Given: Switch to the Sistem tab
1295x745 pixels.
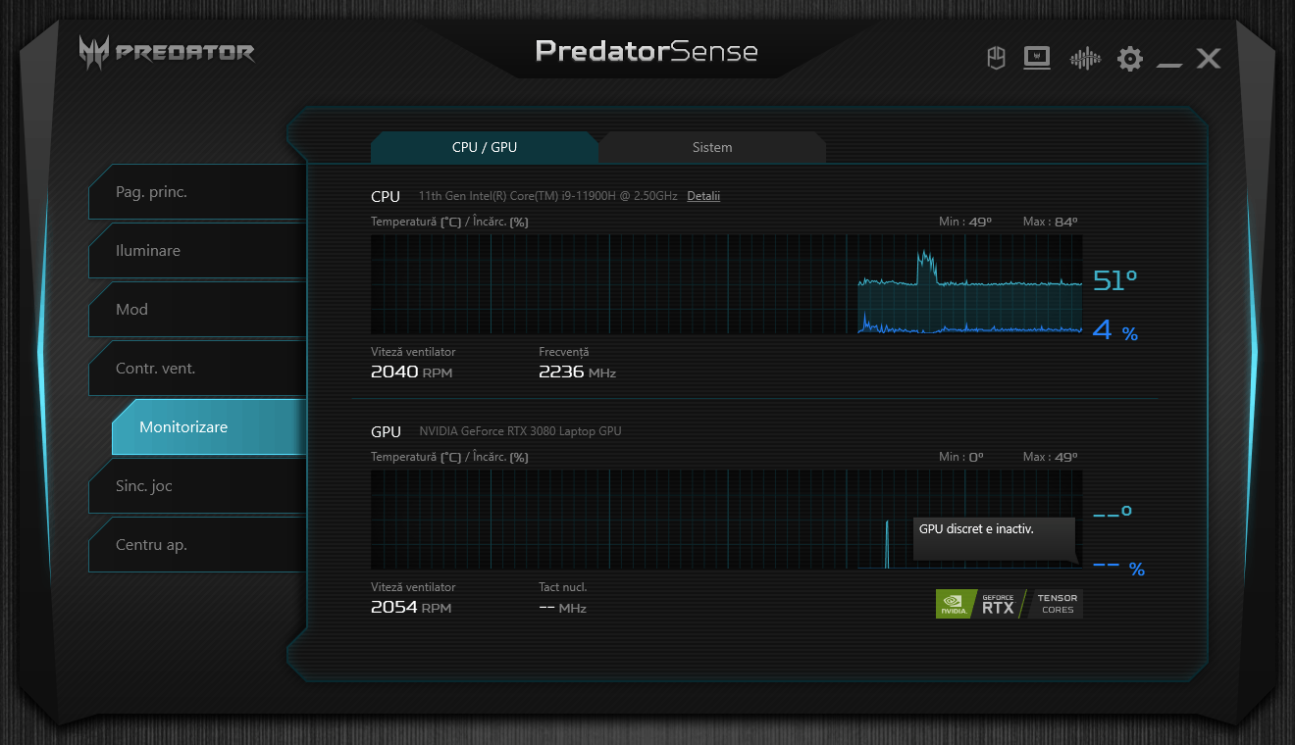Looking at the screenshot, I should [712, 147].
